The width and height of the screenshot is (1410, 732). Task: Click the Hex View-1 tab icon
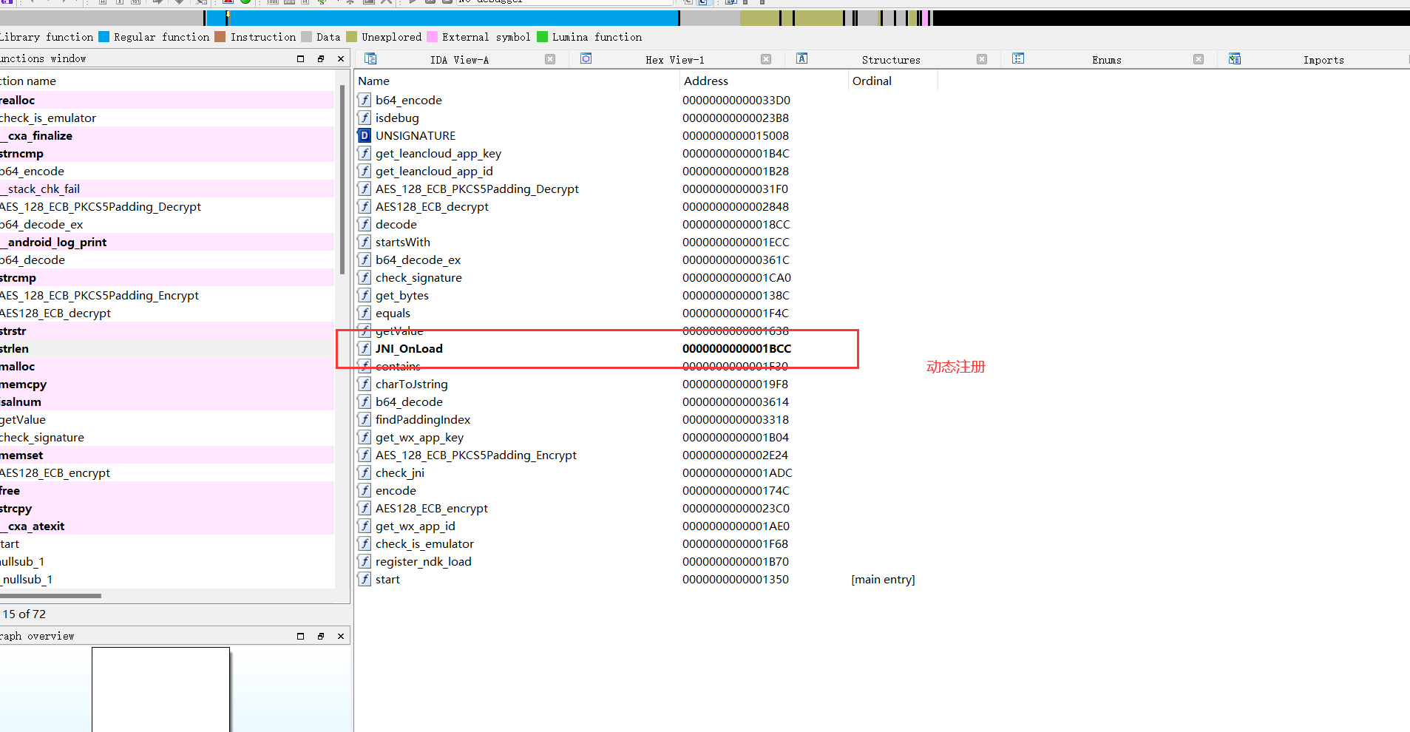[586, 58]
